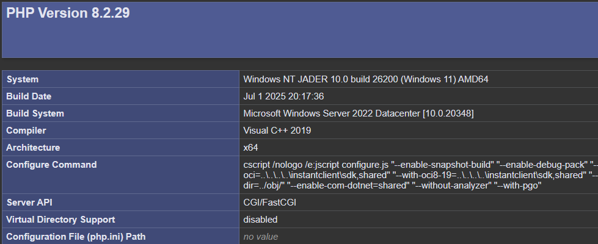Click the x64 architecture value

[250, 148]
